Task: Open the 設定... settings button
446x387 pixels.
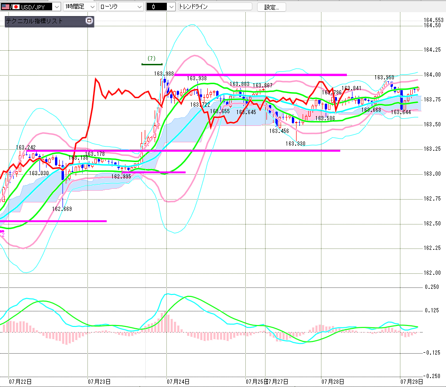Action: pos(271,7)
